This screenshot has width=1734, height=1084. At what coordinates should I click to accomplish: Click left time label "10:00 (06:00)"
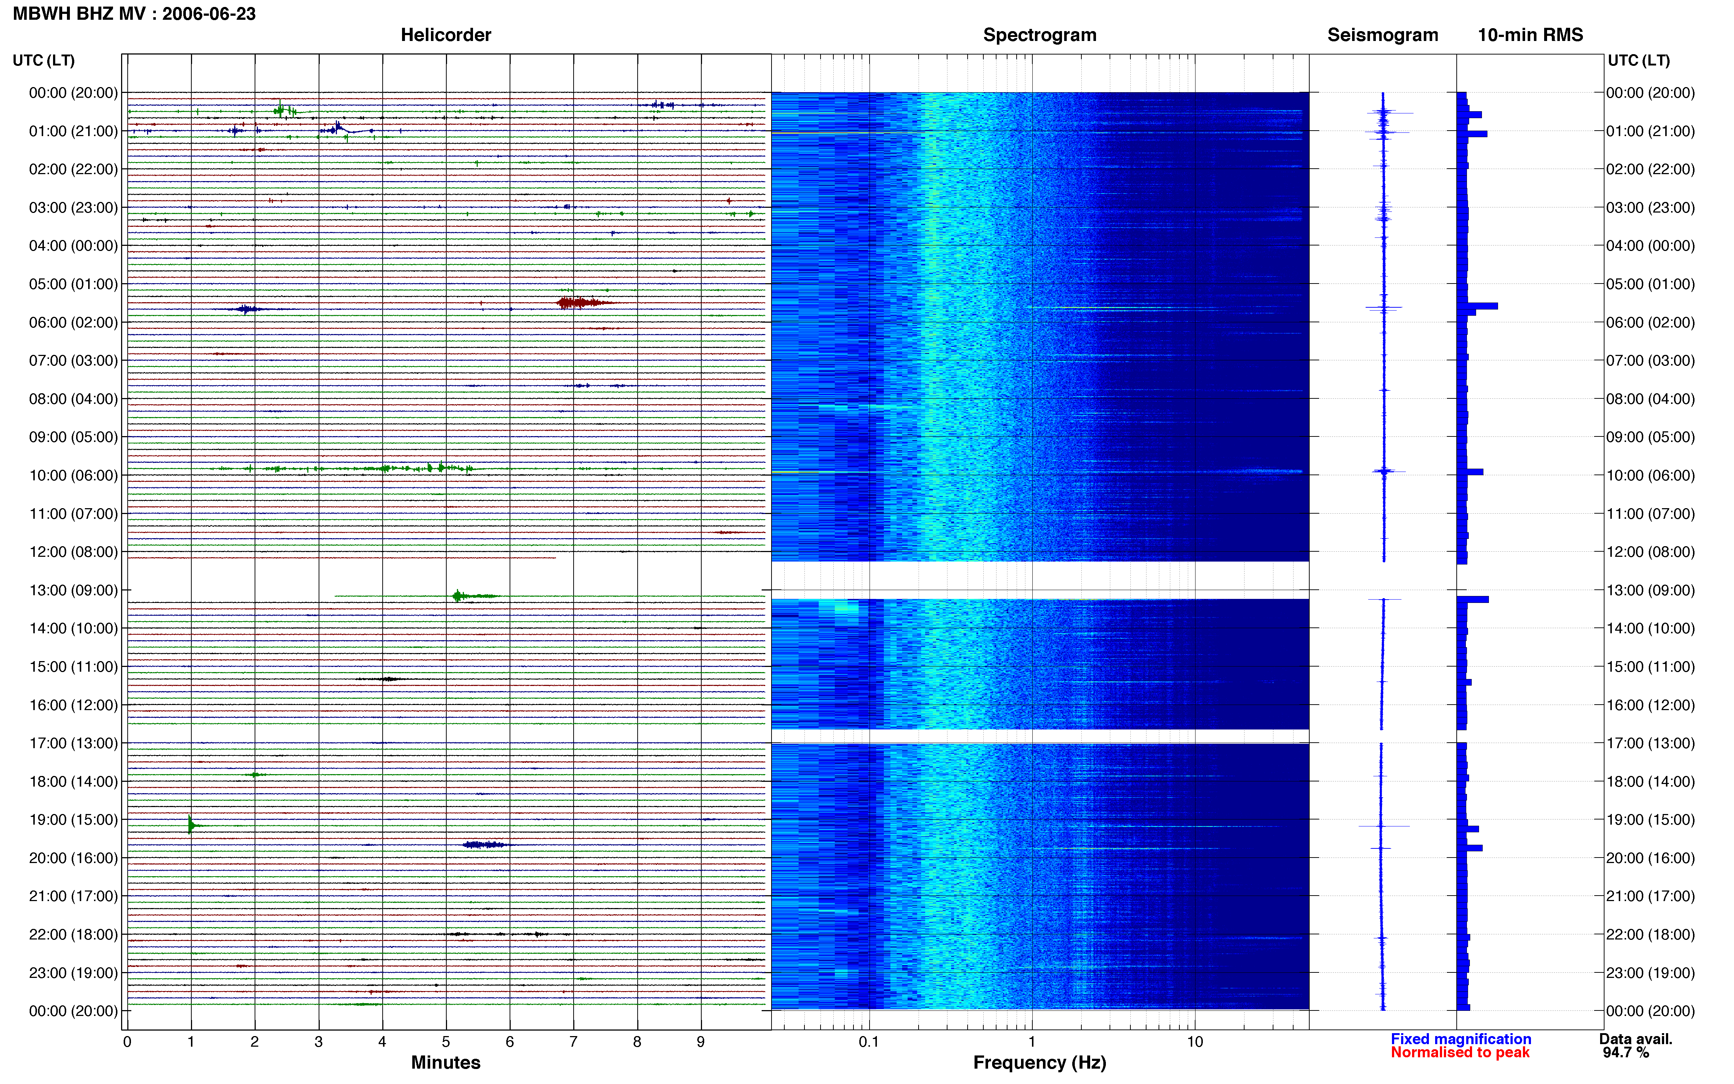tap(73, 475)
